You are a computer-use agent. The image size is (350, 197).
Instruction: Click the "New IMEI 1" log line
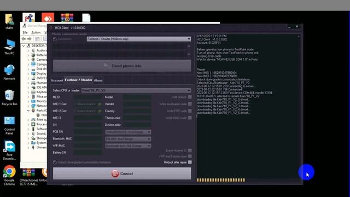pyautogui.click(x=217, y=73)
